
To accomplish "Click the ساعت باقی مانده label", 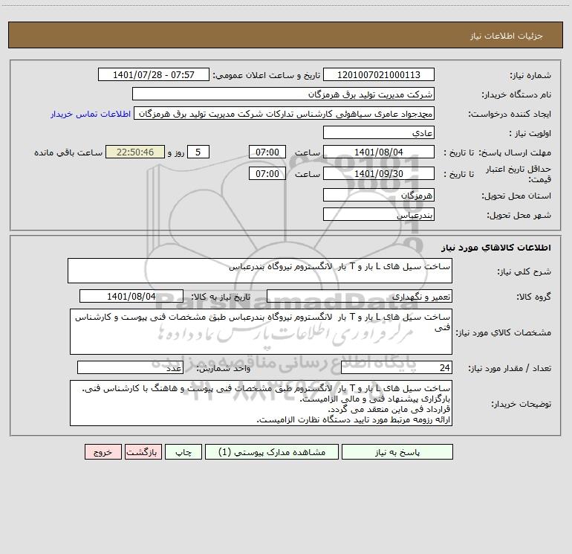I will click(x=68, y=152).
